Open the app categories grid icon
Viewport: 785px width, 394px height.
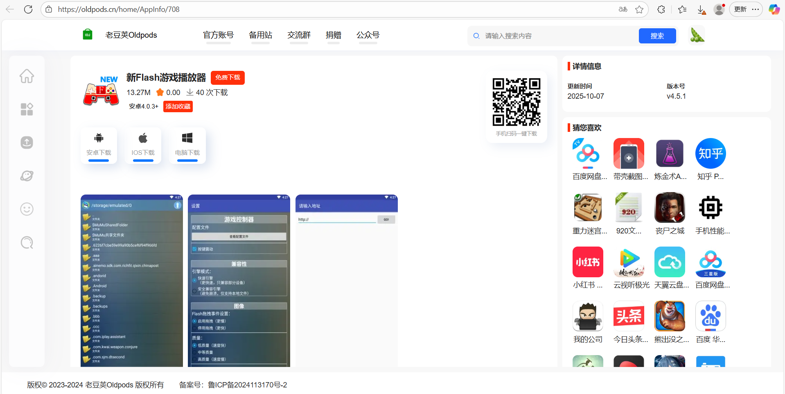(27, 109)
